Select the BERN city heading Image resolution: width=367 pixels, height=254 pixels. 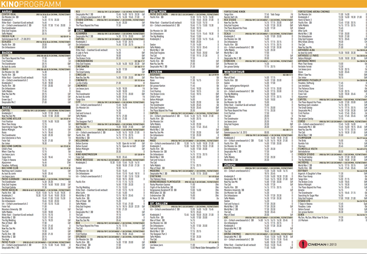pos(80,30)
